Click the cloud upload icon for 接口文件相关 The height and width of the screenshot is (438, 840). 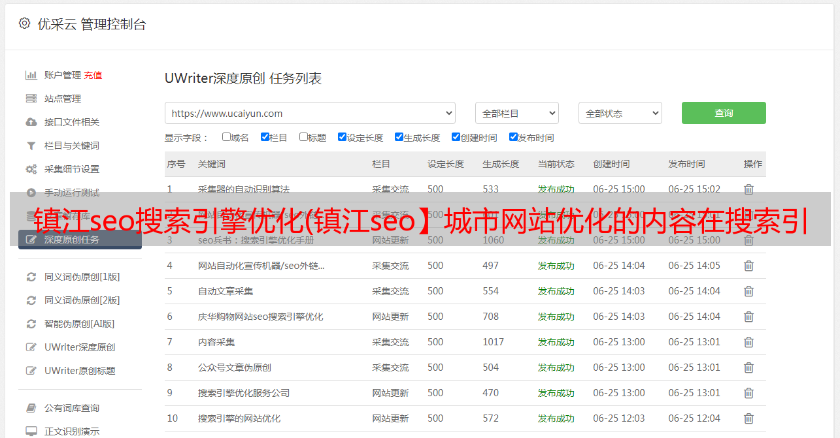point(31,122)
